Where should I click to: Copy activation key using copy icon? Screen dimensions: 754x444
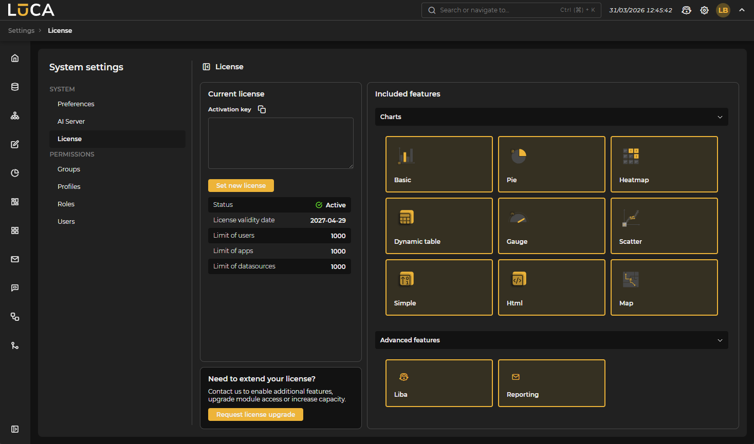tap(262, 109)
